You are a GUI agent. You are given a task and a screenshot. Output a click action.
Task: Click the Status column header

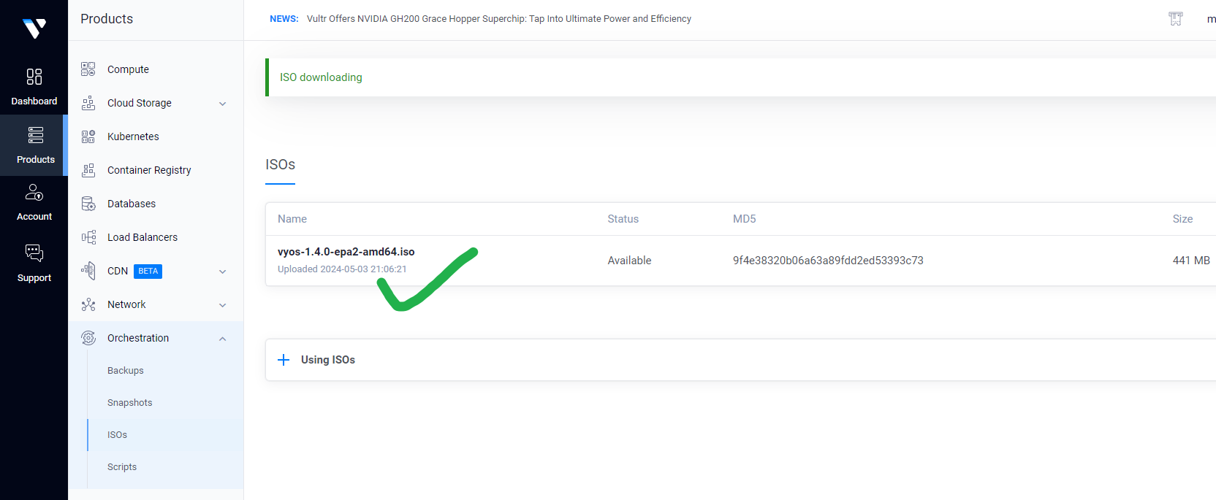623,219
